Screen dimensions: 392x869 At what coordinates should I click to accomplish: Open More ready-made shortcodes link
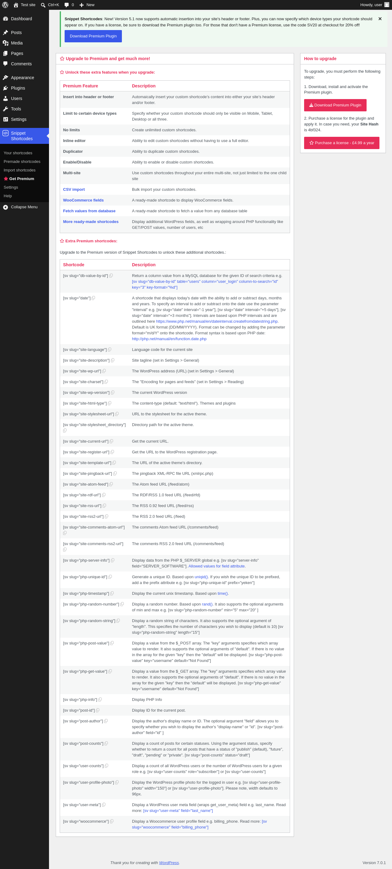[x=91, y=222]
